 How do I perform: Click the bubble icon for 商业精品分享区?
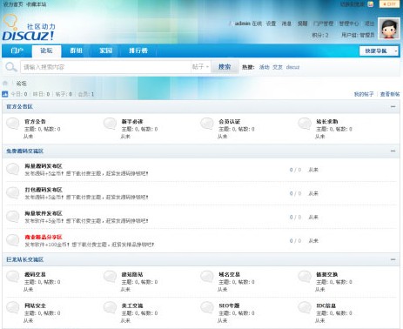coord(13,240)
